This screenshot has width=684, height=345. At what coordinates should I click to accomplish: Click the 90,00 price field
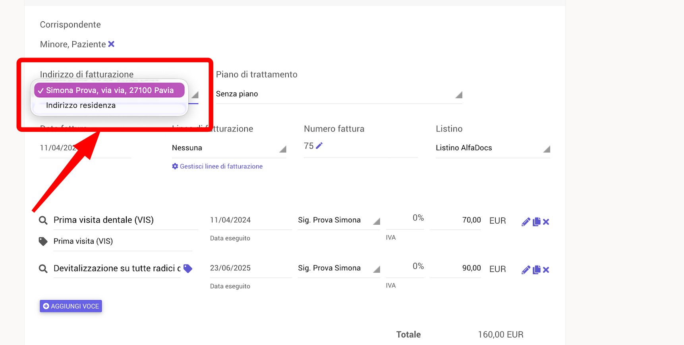(x=455, y=268)
